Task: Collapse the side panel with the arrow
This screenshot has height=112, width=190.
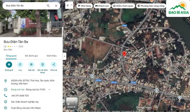Action: 65,56
